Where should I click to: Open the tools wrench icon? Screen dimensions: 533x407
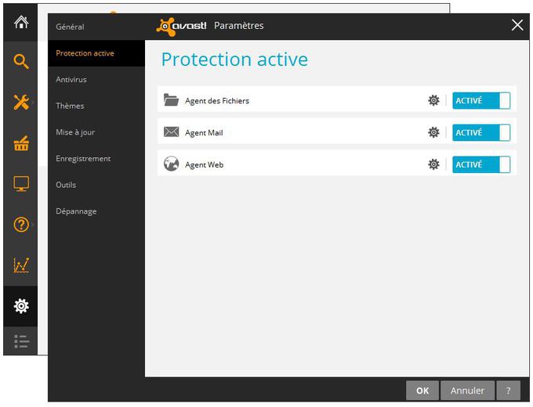pos(21,103)
